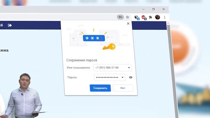Image resolution: width=210 pixels, height=118 pixels.
Task: Click the masked password field
Action: [x=110, y=77]
